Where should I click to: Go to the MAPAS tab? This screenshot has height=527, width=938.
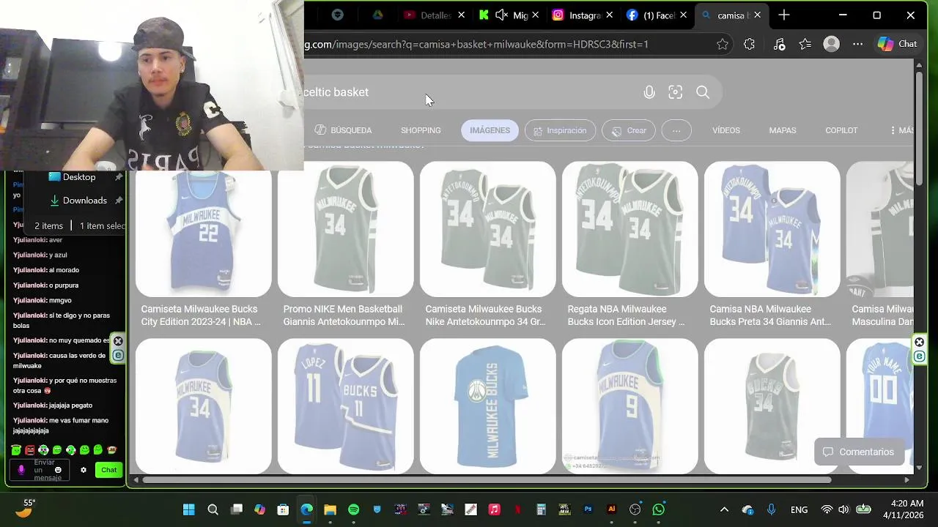[783, 130]
